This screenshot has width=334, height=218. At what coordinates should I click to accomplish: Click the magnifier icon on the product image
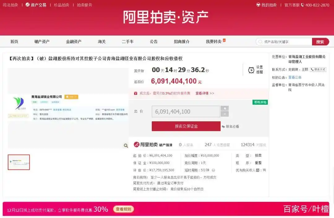tap(126, 145)
